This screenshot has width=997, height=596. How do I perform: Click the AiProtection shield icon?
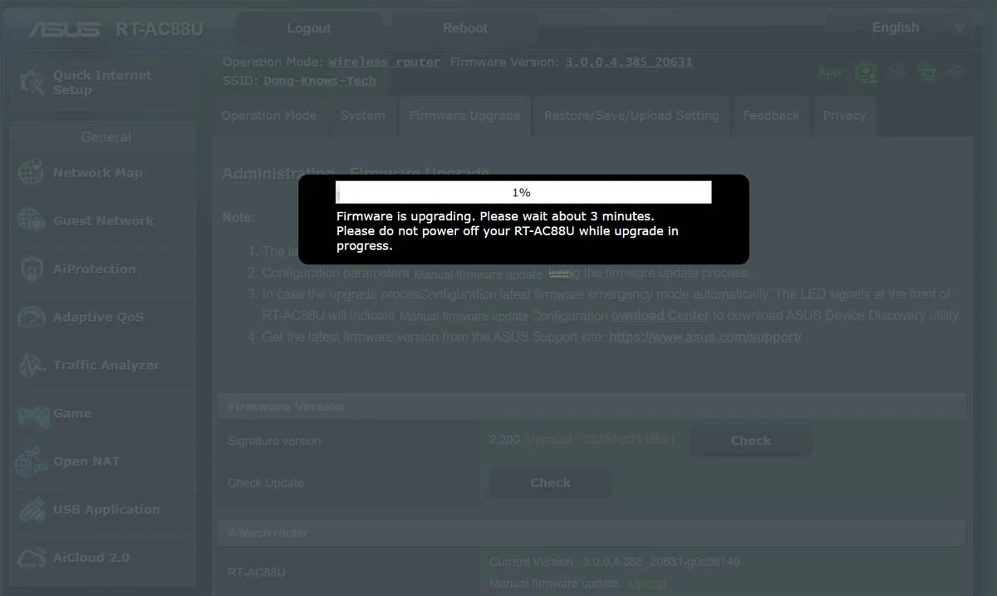(31, 269)
